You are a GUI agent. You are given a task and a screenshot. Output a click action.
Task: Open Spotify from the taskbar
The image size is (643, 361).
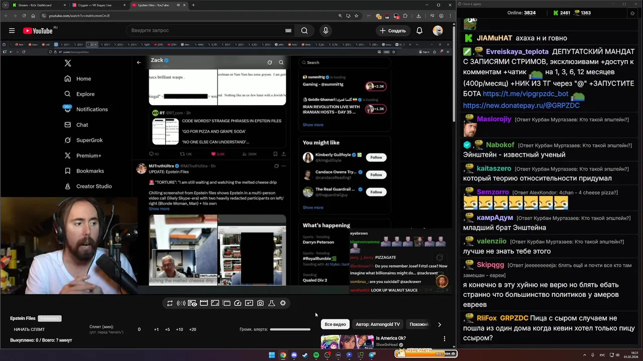(x=316, y=355)
